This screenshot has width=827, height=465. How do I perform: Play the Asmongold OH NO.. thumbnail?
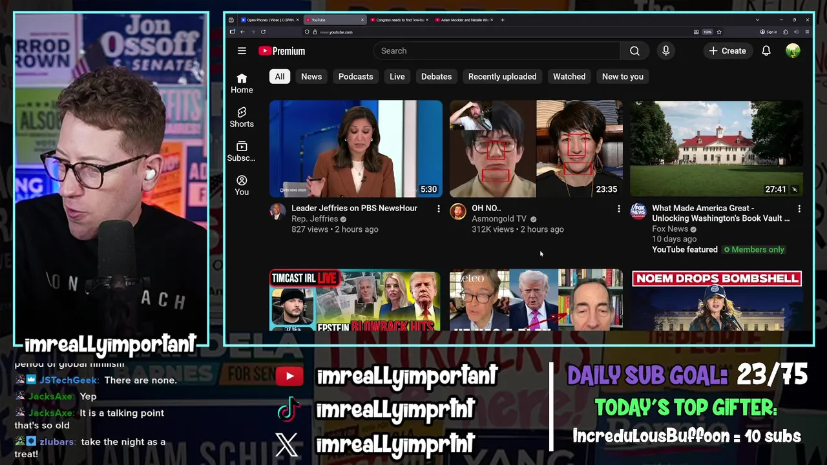pyautogui.click(x=536, y=149)
